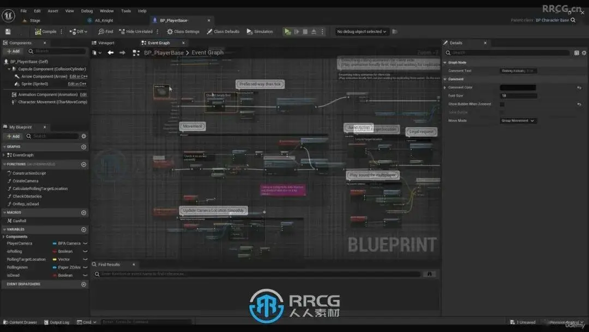
Task: Open Class Defaults
Action: tap(223, 32)
